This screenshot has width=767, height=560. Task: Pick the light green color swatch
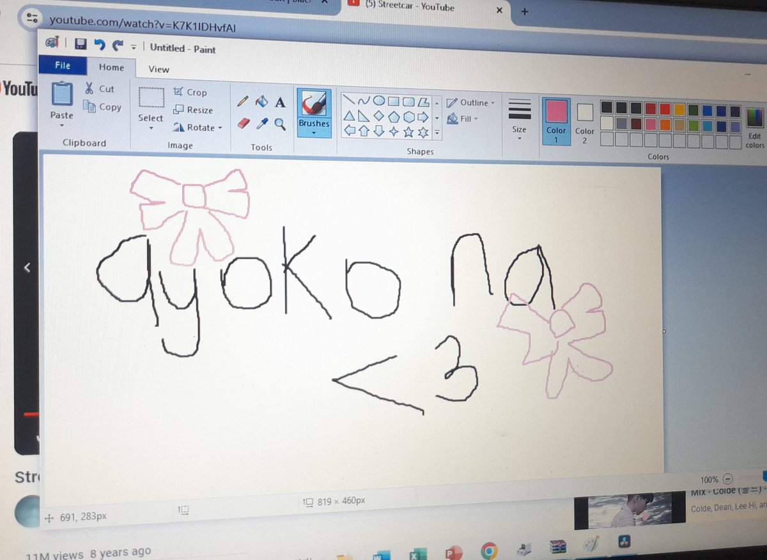[x=693, y=125]
